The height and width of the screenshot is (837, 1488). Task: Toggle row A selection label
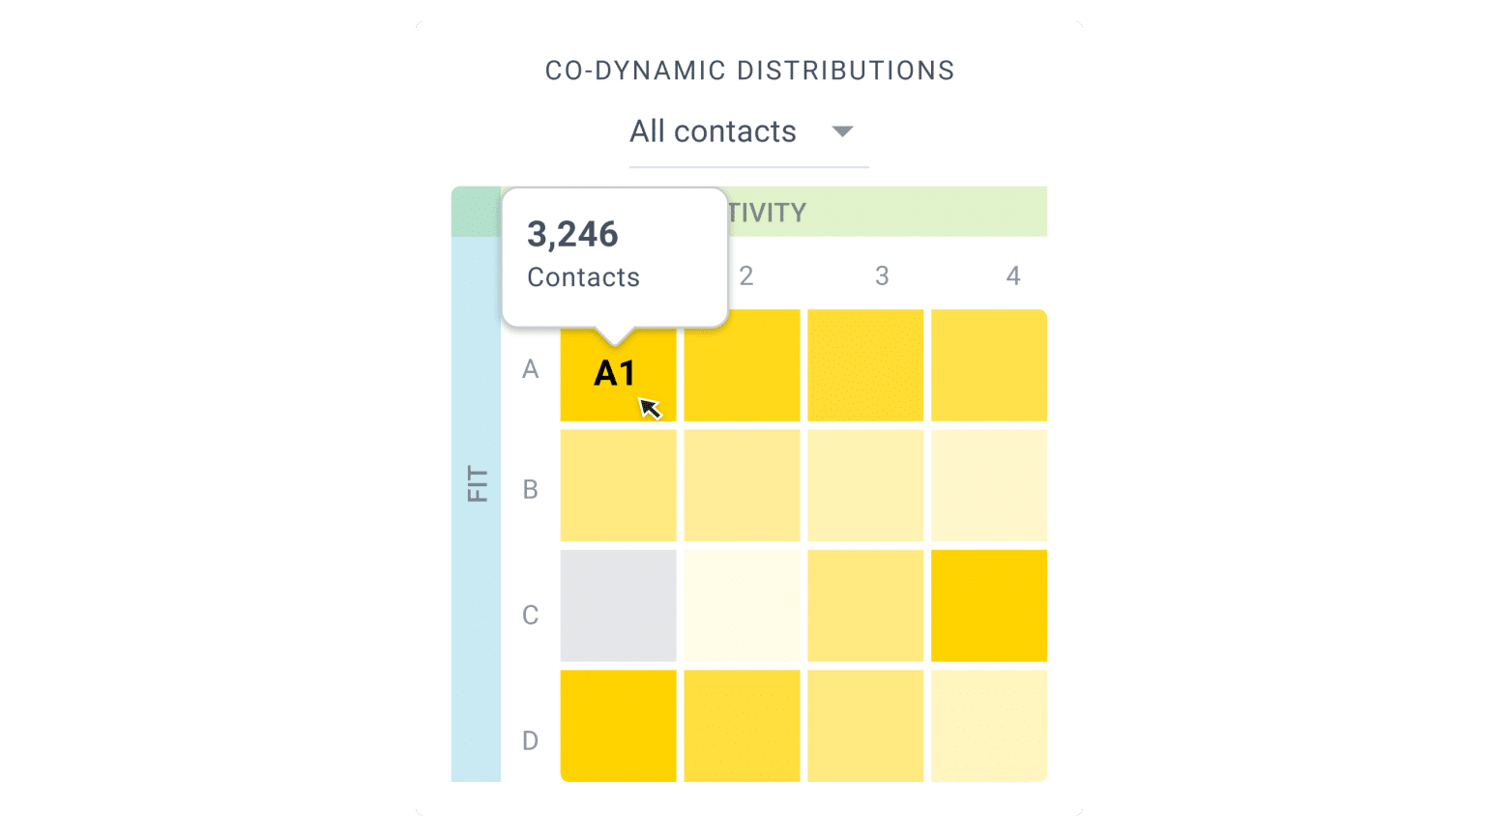tap(530, 368)
